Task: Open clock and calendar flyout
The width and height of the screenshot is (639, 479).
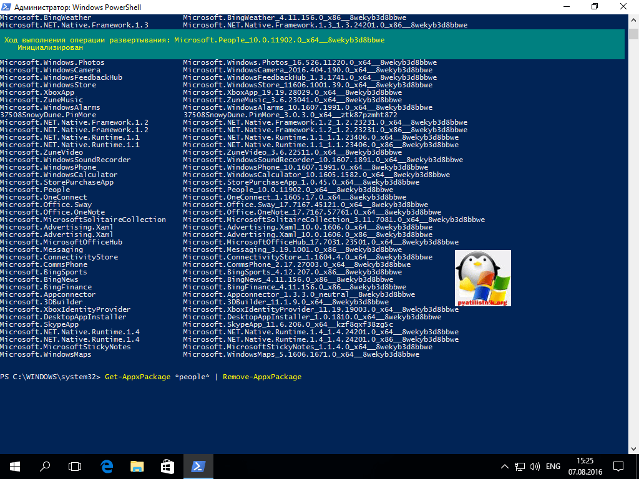Action: (587, 466)
